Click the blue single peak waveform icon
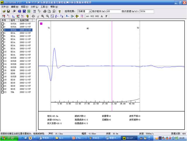The height and width of the screenshot is (141, 187). tap(67, 16)
